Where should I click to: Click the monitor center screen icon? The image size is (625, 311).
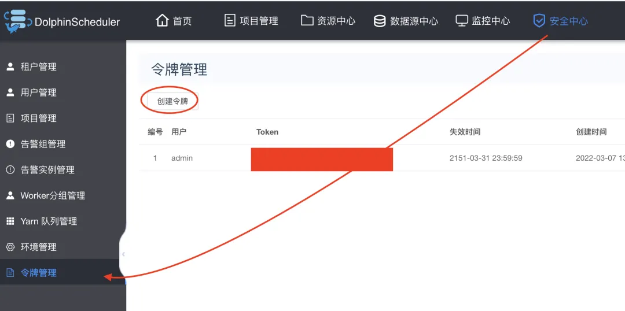tap(462, 20)
